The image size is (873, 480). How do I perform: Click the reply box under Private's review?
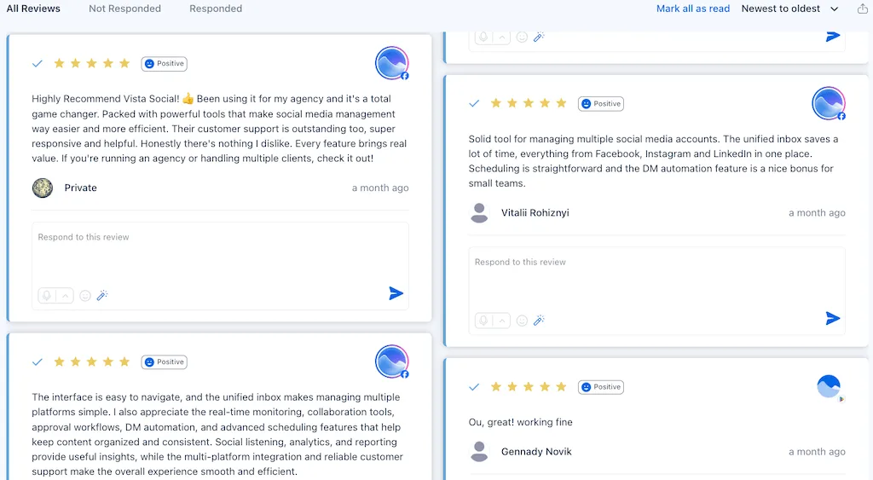click(220, 266)
